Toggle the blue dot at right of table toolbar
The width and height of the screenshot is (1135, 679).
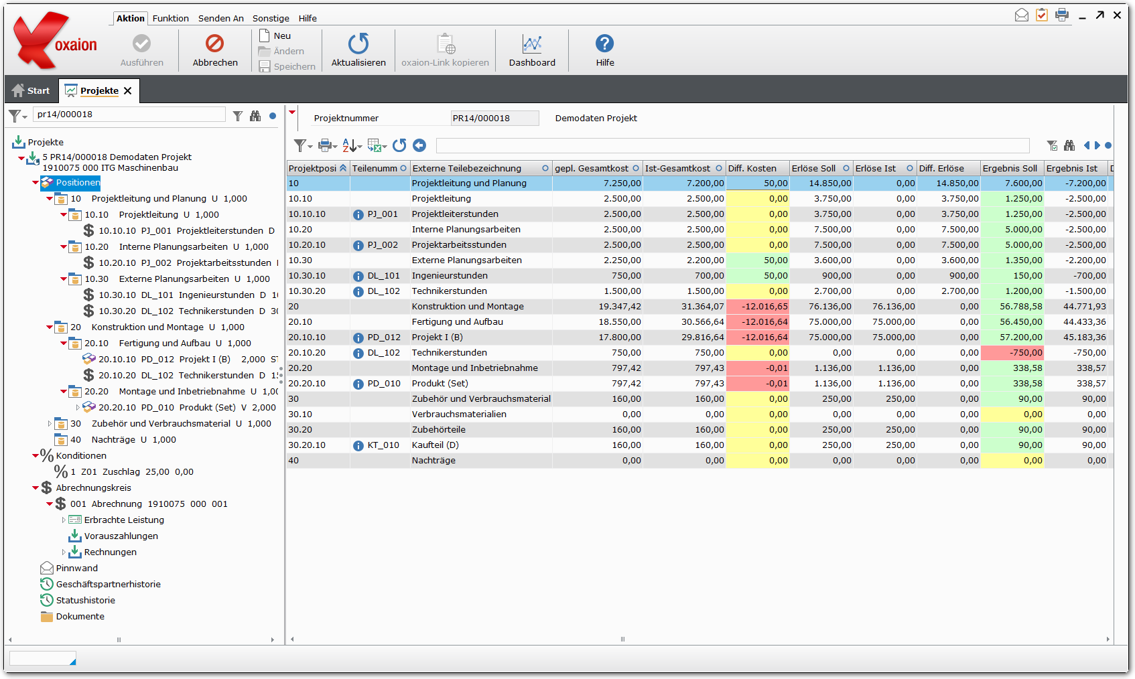[x=1108, y=145]
